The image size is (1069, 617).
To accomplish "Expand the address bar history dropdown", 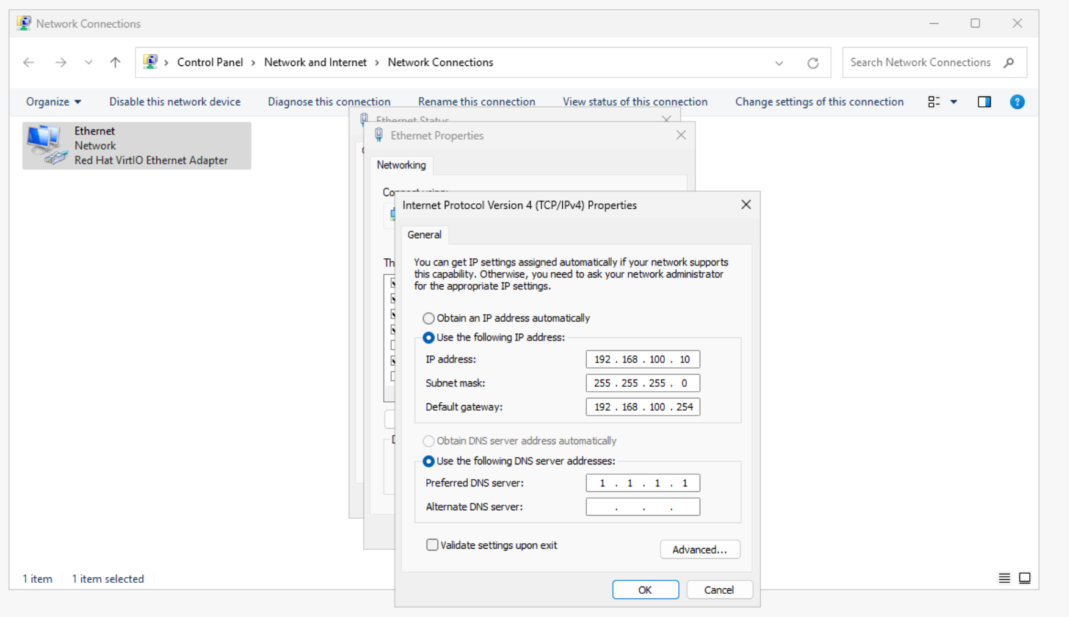I will [x=779, y=63].
